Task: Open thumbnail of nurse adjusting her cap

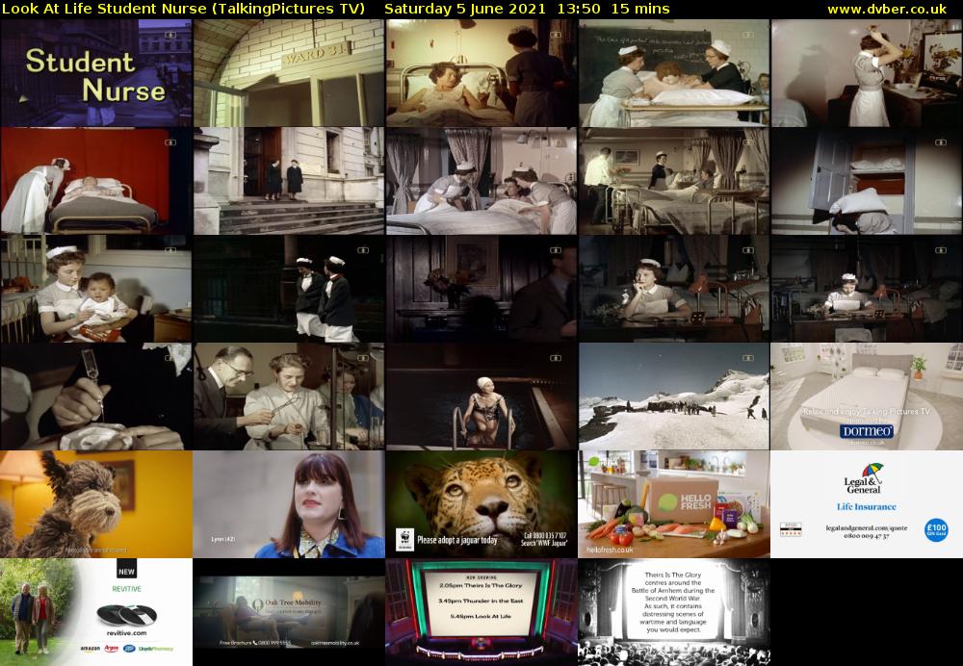Action: coord(867,73)
